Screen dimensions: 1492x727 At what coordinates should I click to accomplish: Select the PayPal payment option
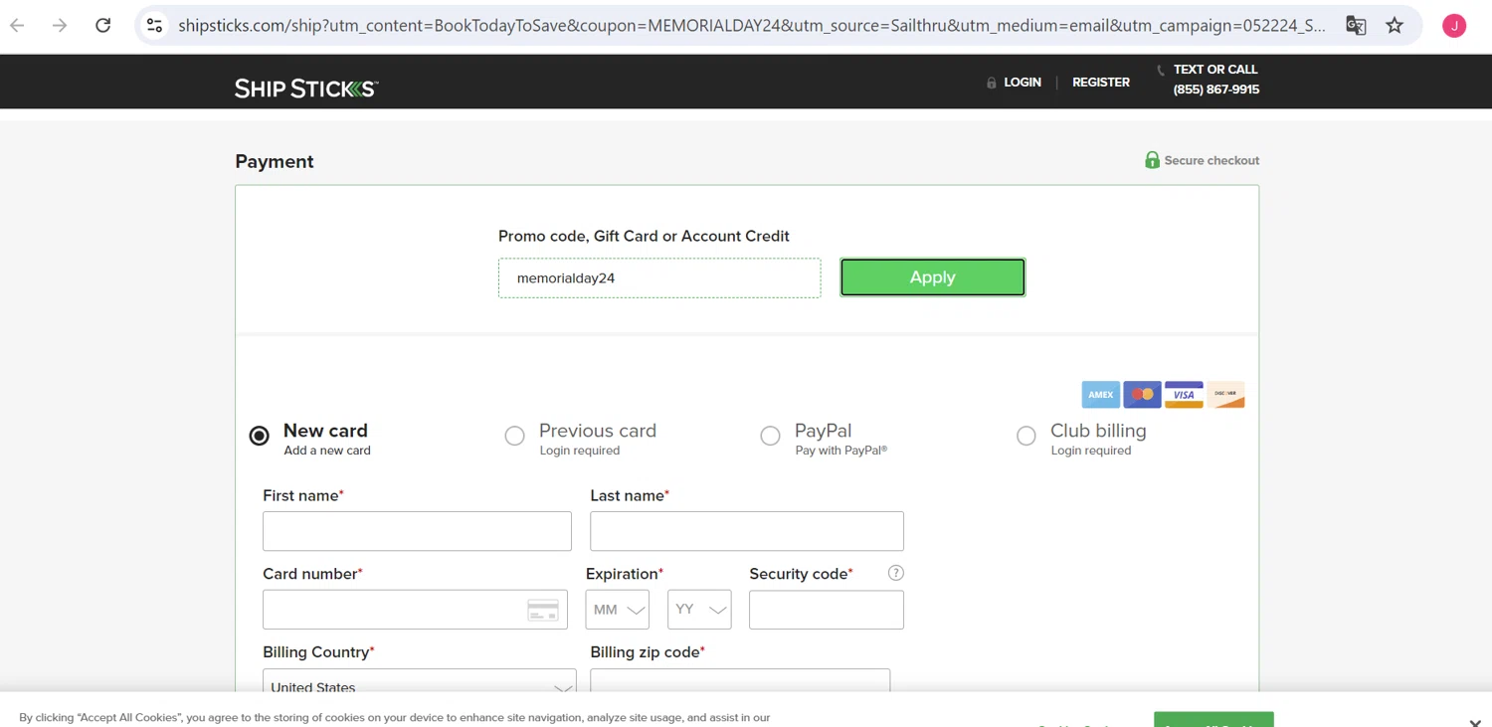click(770, 436)
